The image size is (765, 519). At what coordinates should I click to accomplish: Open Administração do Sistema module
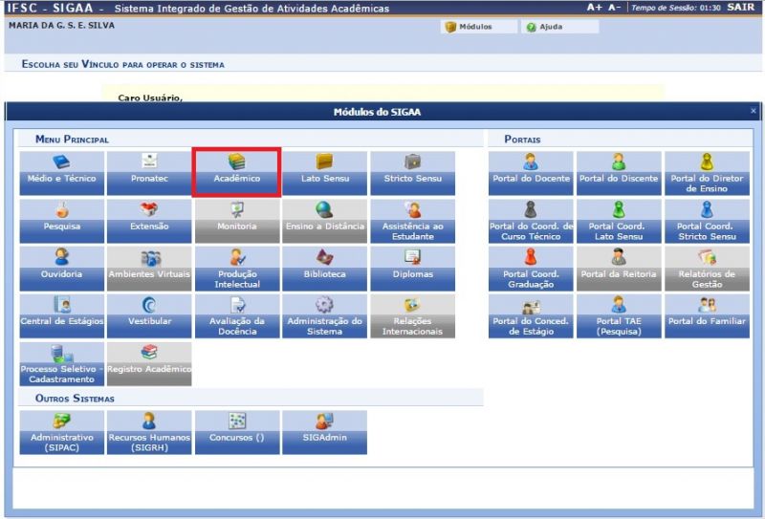coord(324,316)
